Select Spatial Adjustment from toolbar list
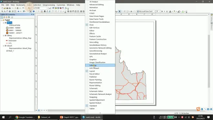 coord(100,100)
